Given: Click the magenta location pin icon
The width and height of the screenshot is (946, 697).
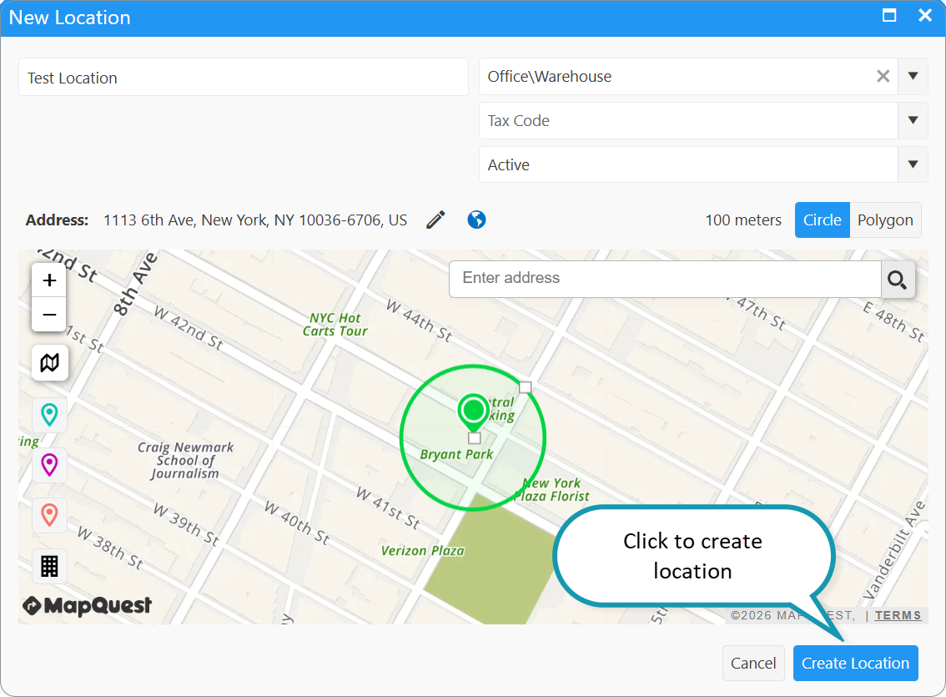Looking at the screenshot, I should pos(49,465).
